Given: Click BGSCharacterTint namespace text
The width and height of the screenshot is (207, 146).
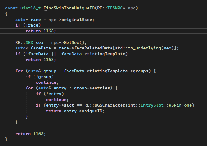Looking at the screenshot, I should (x=115, y=105).
